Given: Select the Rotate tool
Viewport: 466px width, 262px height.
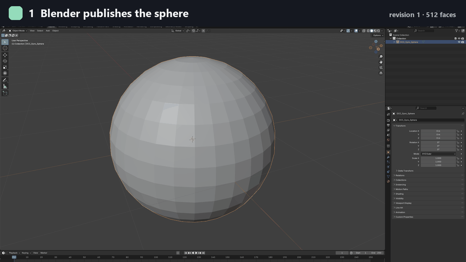Looking at the screenshot, I should coord(5,61).
